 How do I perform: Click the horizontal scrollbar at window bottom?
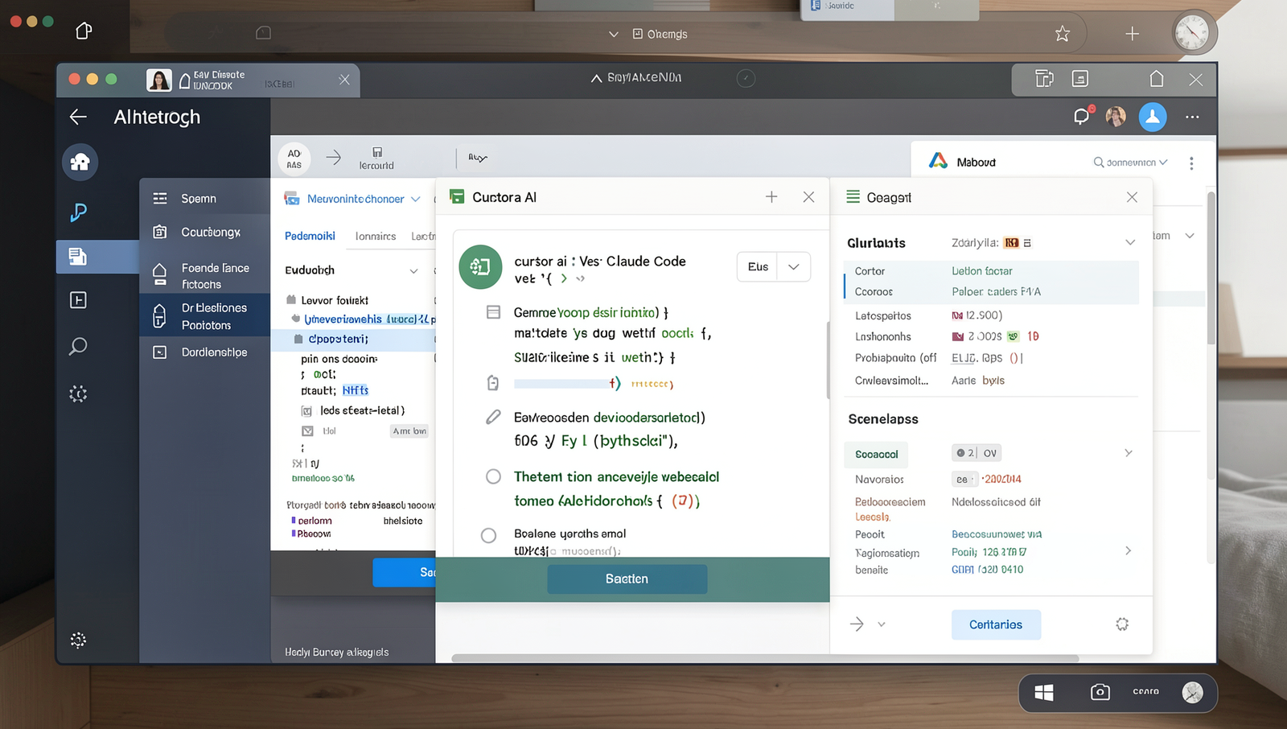click(x=765, y=658)
